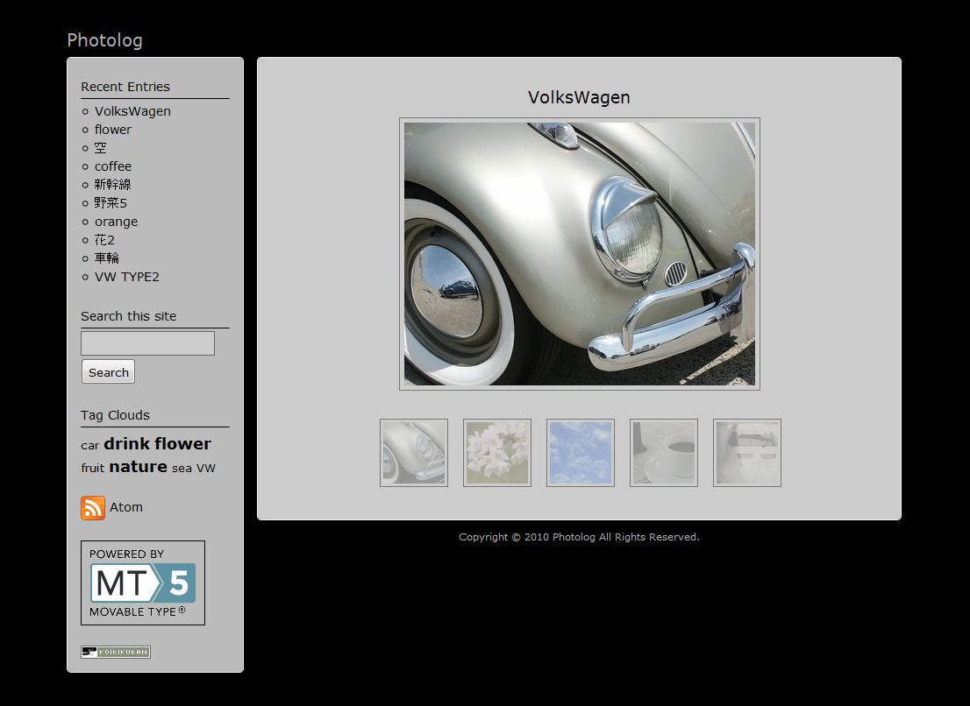Open the Atom feed RSS icon
Screen dimensions: 970x706
point(93,508)
